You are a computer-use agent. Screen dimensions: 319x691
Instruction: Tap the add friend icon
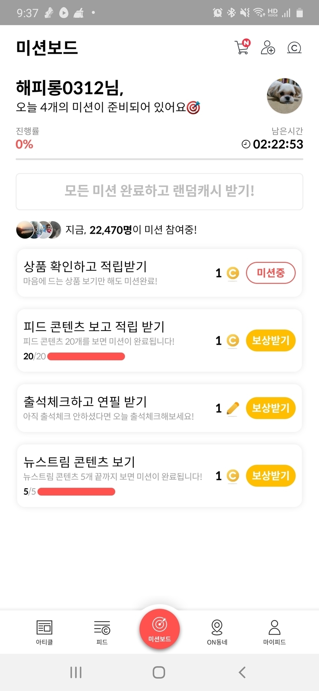pyautogui.click(x=267, y=48)
